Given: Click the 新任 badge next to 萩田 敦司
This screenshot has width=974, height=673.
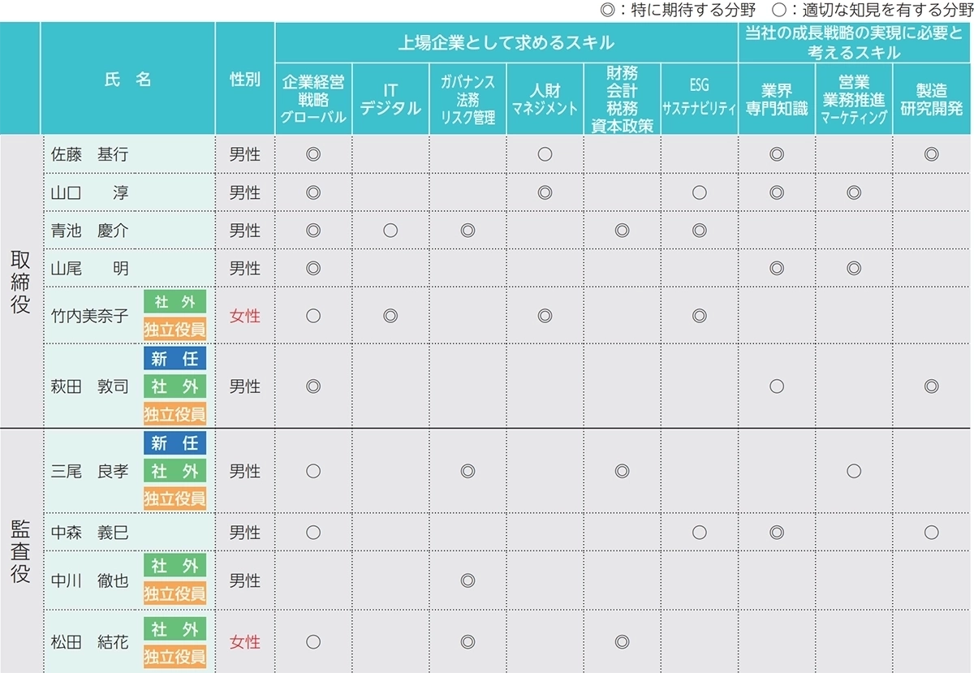Looking at the screenshot, I should pos(175,358).
